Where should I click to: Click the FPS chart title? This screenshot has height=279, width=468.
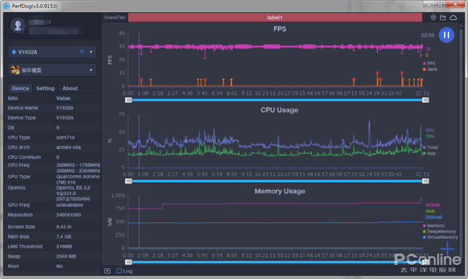[279, 29]
